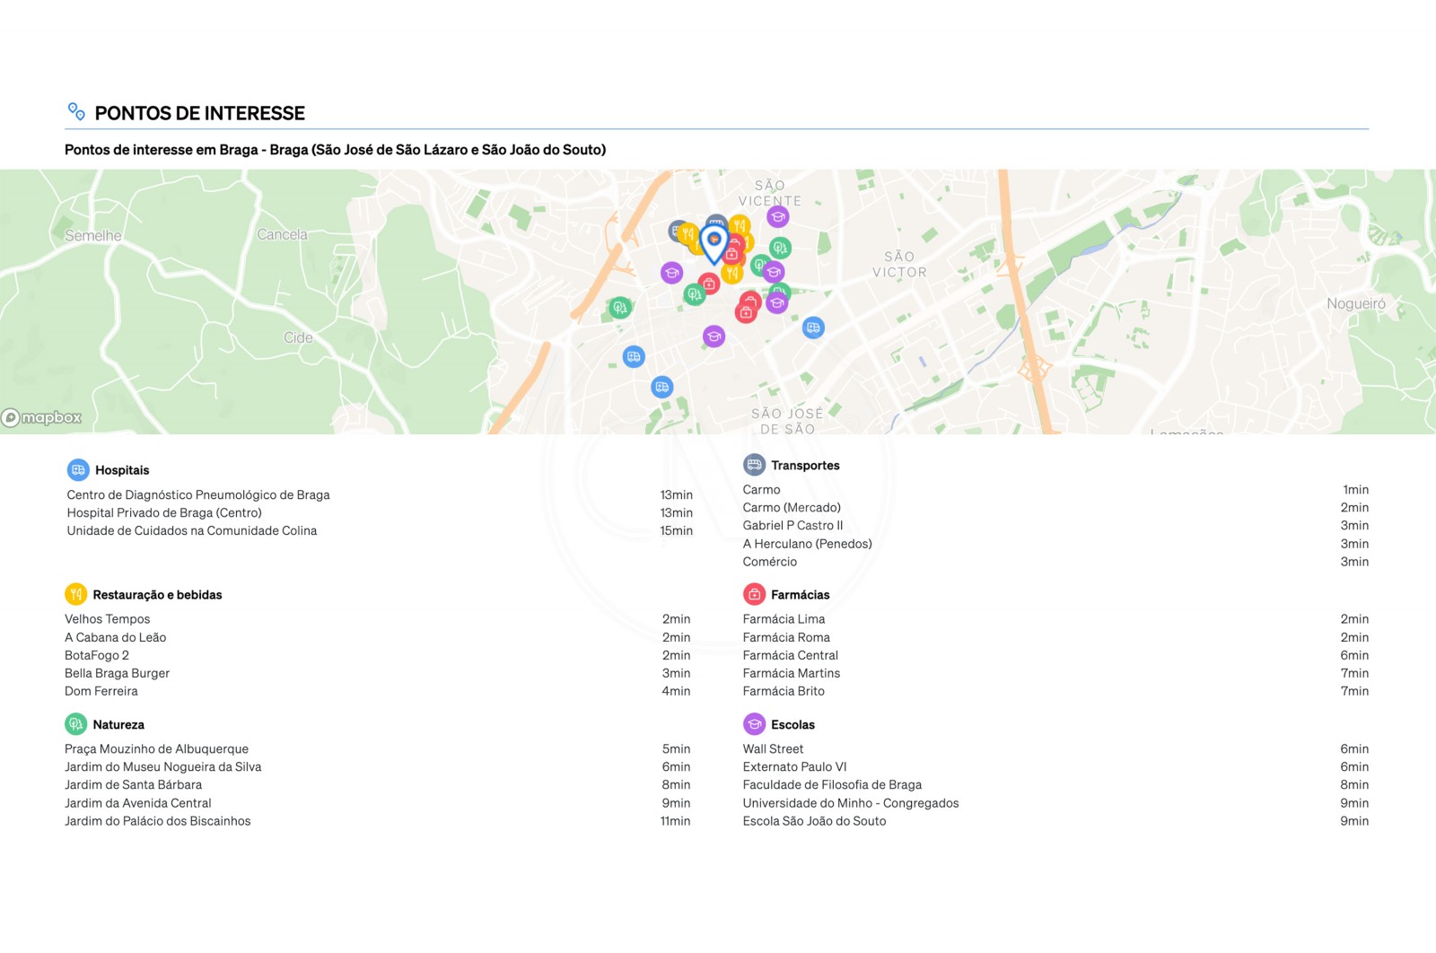Open the Mapbox logo on the map
Viewport: 1436px width, 953px height.
tap(42, 417)
